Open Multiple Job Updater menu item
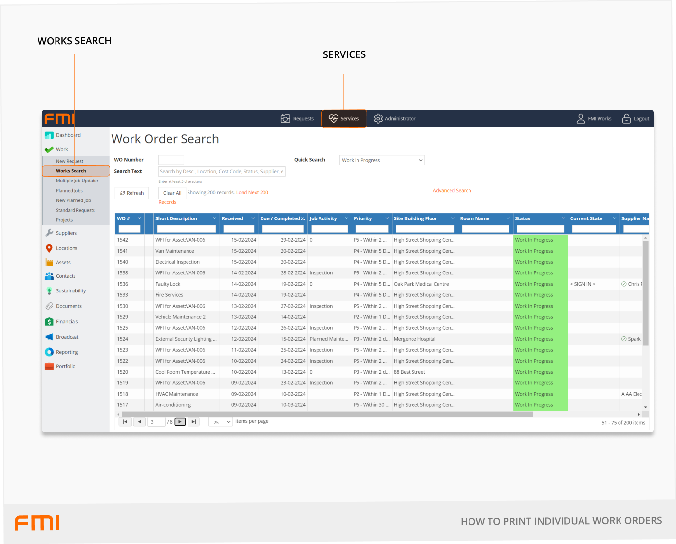 click(77, 181)
